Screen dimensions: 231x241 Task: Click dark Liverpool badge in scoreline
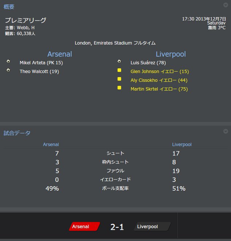[151, 227]
